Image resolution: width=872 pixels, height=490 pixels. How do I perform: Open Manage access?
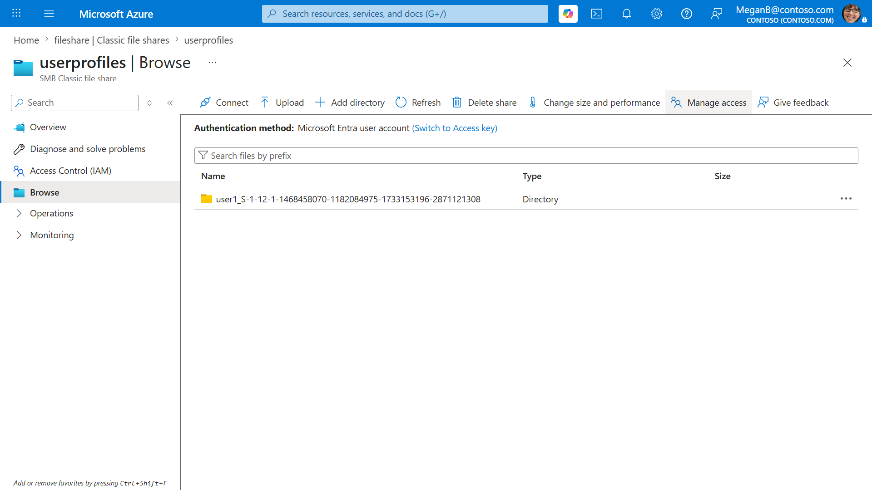click(708, 103)
